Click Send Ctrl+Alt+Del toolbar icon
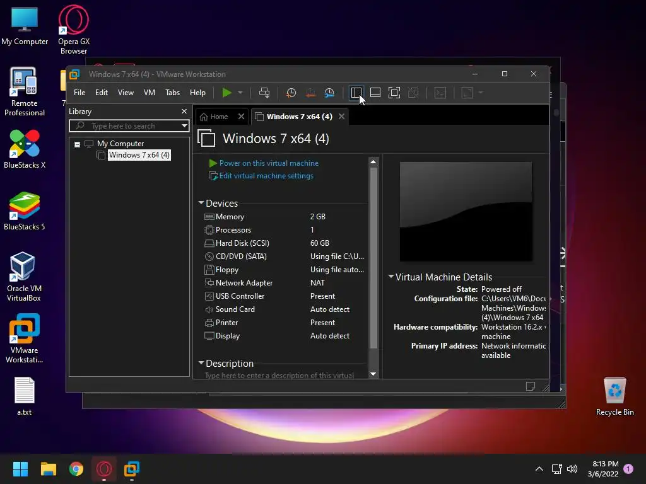The width and height of the screenshot is (646, 484). 264,93
